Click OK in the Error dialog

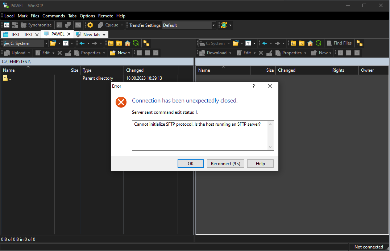coord(191,163)
